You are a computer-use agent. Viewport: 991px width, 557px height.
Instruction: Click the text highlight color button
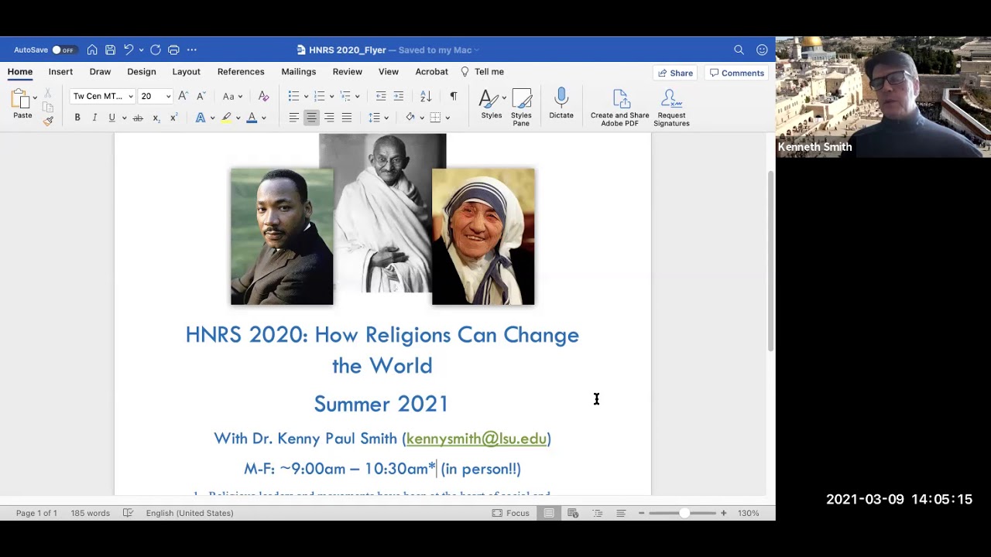pyautogui.click(x=226, y=118)
